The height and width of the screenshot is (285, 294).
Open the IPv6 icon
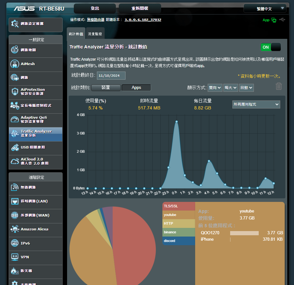coord(15,243)
